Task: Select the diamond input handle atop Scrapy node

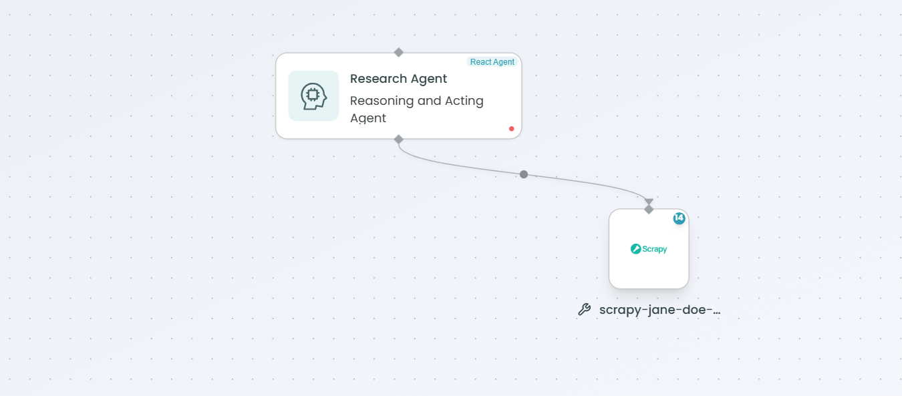Action: [x=649, y=210]
